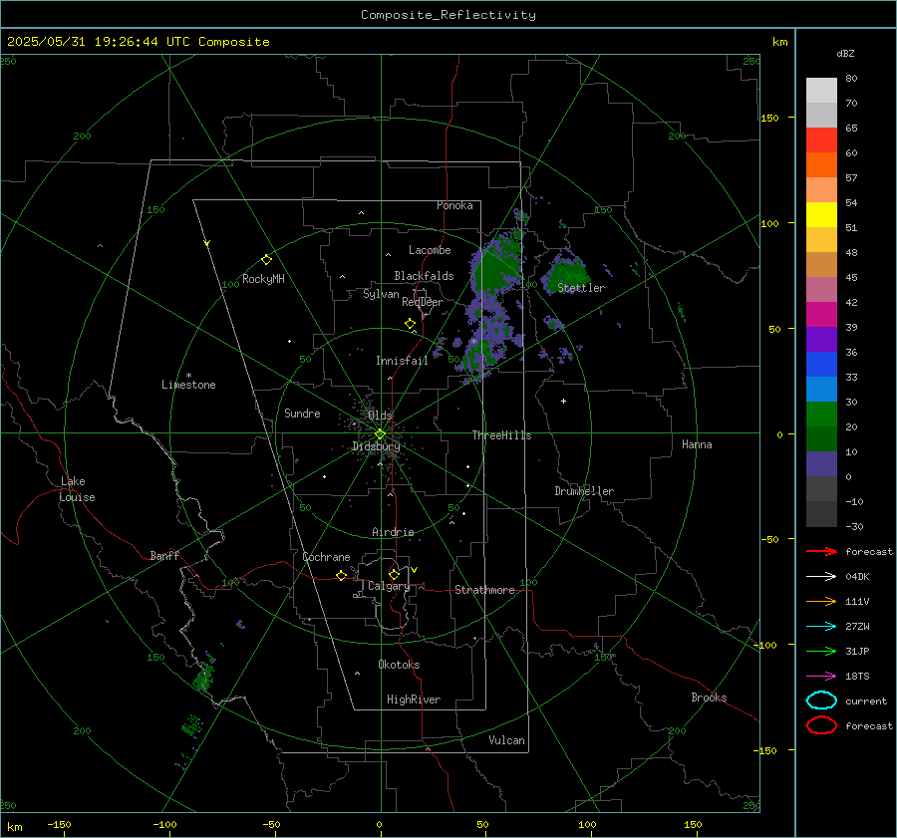The height and width of the screenshot is (838, 897).
Task: Click the Brooks label
Action: 709,698
